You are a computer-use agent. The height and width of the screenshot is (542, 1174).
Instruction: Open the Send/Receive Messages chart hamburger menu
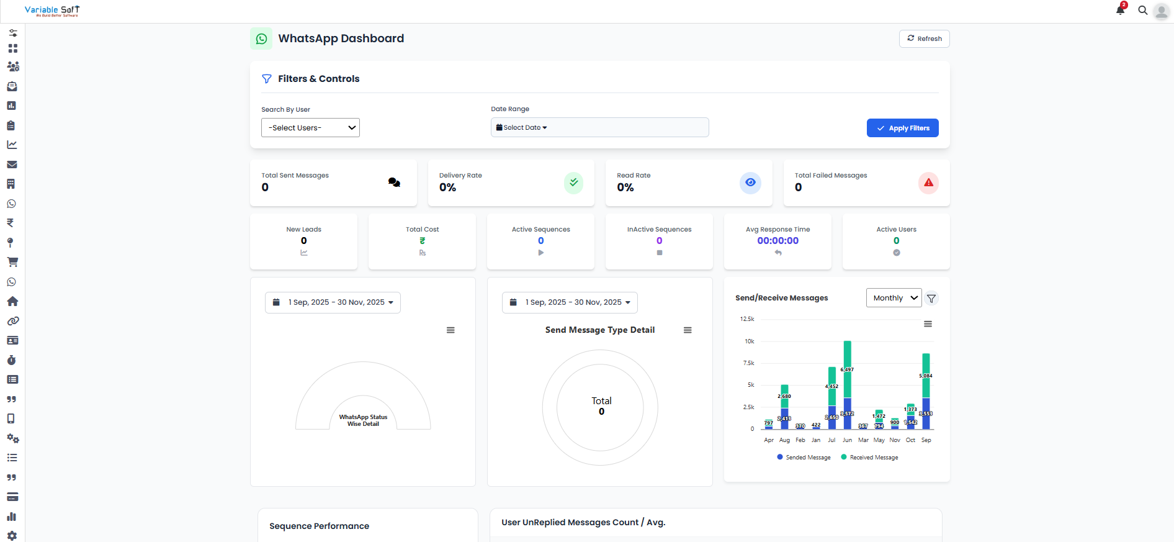(928, 324)
